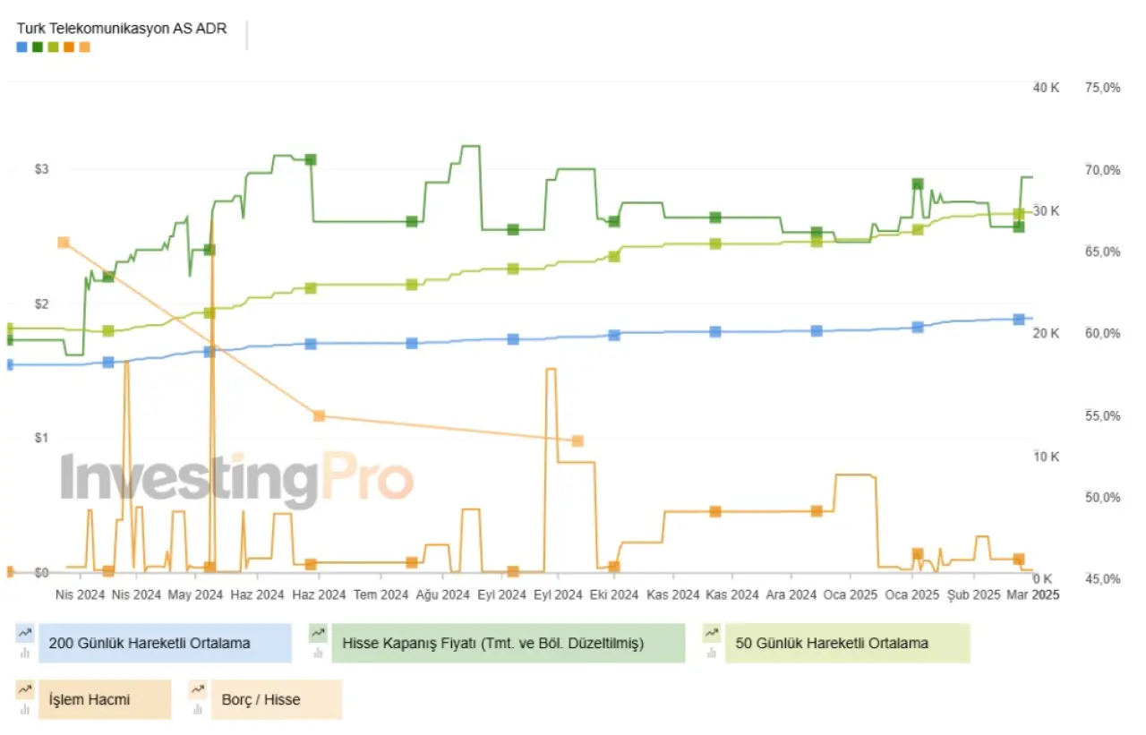Viewport: 1146px width, 735px height.
Task: Click line chart icon for Hisse Kapanış Fiyatı
Action: point(318,633)
